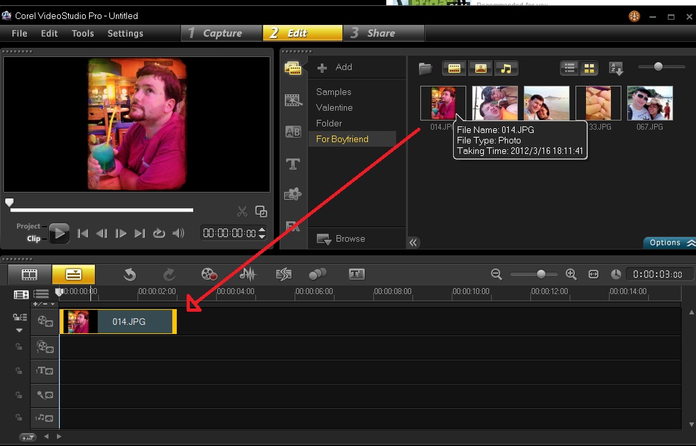Image resolution: width=696 pixels, height=446 pixels.
Task: Select the Valentine library folder
Action: (x=334, y=107)
